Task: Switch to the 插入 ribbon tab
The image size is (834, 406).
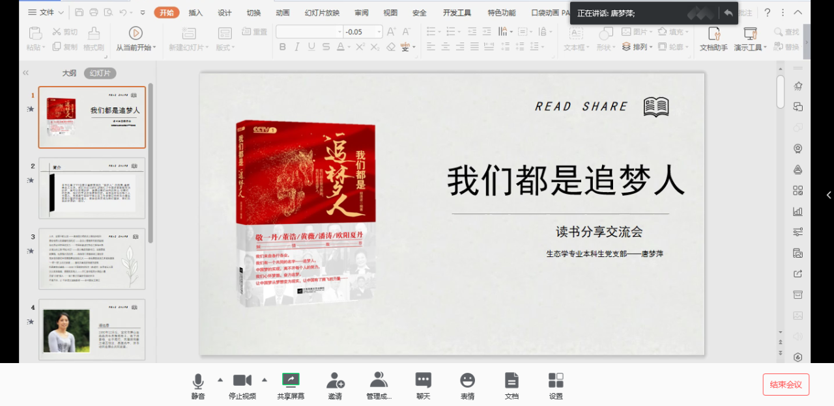Action: coord(195,12)
